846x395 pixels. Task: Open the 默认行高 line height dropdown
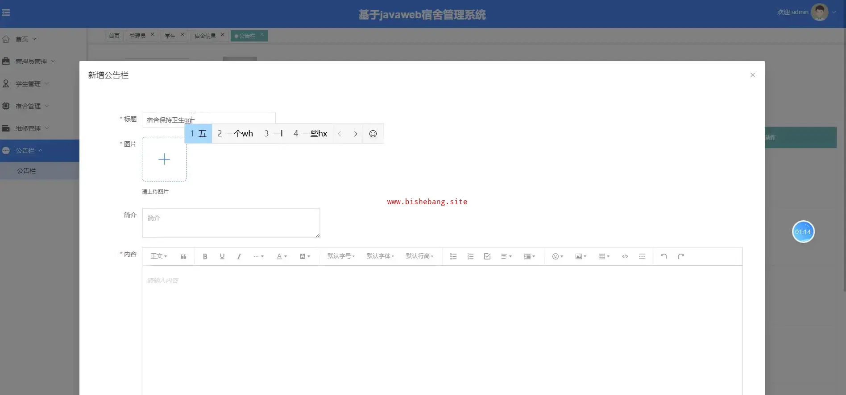(419, 256)
